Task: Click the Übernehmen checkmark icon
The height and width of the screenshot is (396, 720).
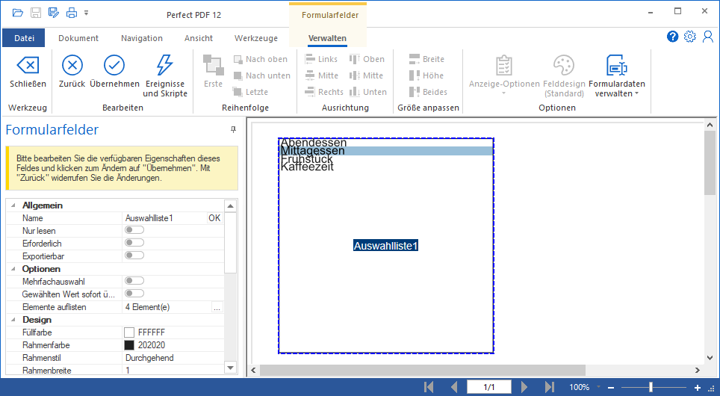Action: (114, 66)
